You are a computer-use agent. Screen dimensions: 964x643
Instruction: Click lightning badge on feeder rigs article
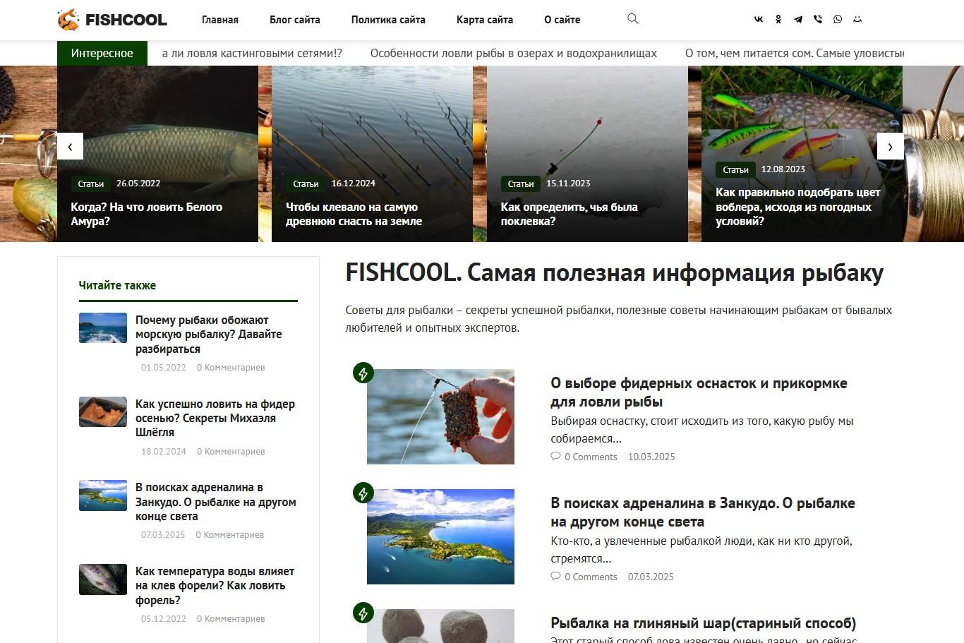[363, 373]
